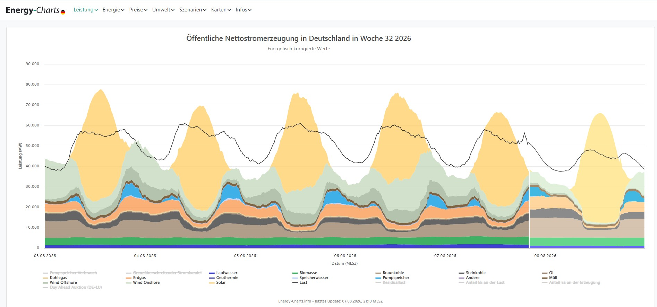Image resolution: width=657 pixels, height=307 pixels.
Task: Enable the Pumpspeicher Verbrauch legend series
Action: [x=70, y=273]
